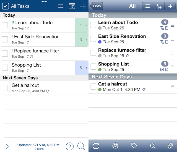
Task: Open the calendar 17 icon
Action: coord(72,6)
